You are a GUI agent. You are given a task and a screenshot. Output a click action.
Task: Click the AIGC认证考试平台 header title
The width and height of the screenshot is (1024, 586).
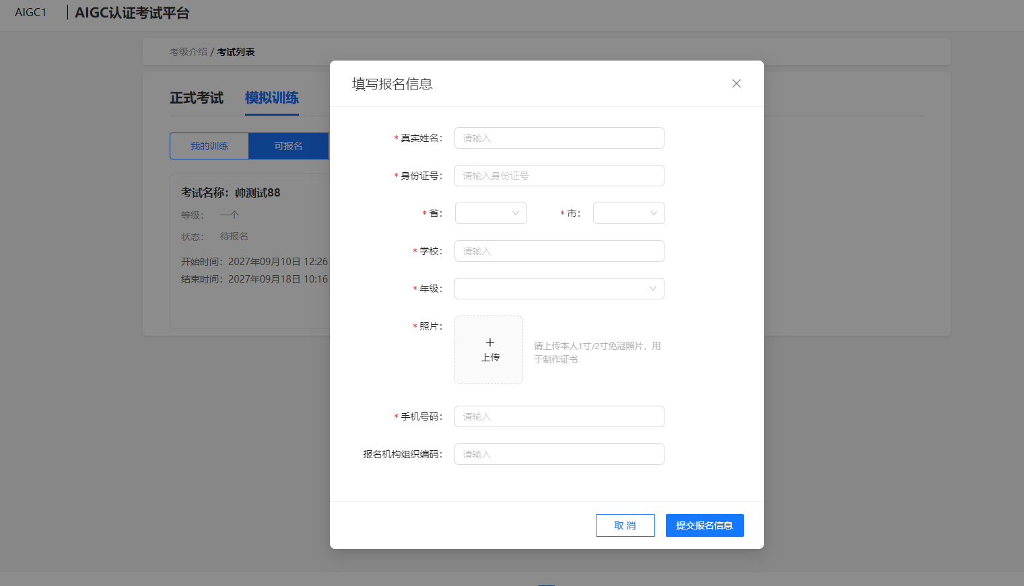[132, 13]
